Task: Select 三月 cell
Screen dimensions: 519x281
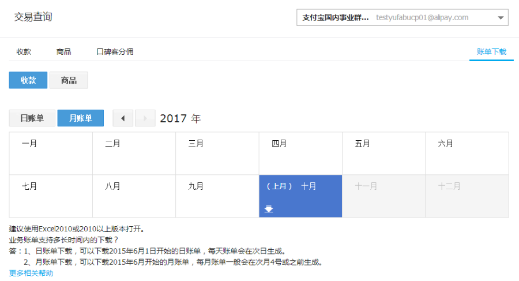Action: point(217,153)
